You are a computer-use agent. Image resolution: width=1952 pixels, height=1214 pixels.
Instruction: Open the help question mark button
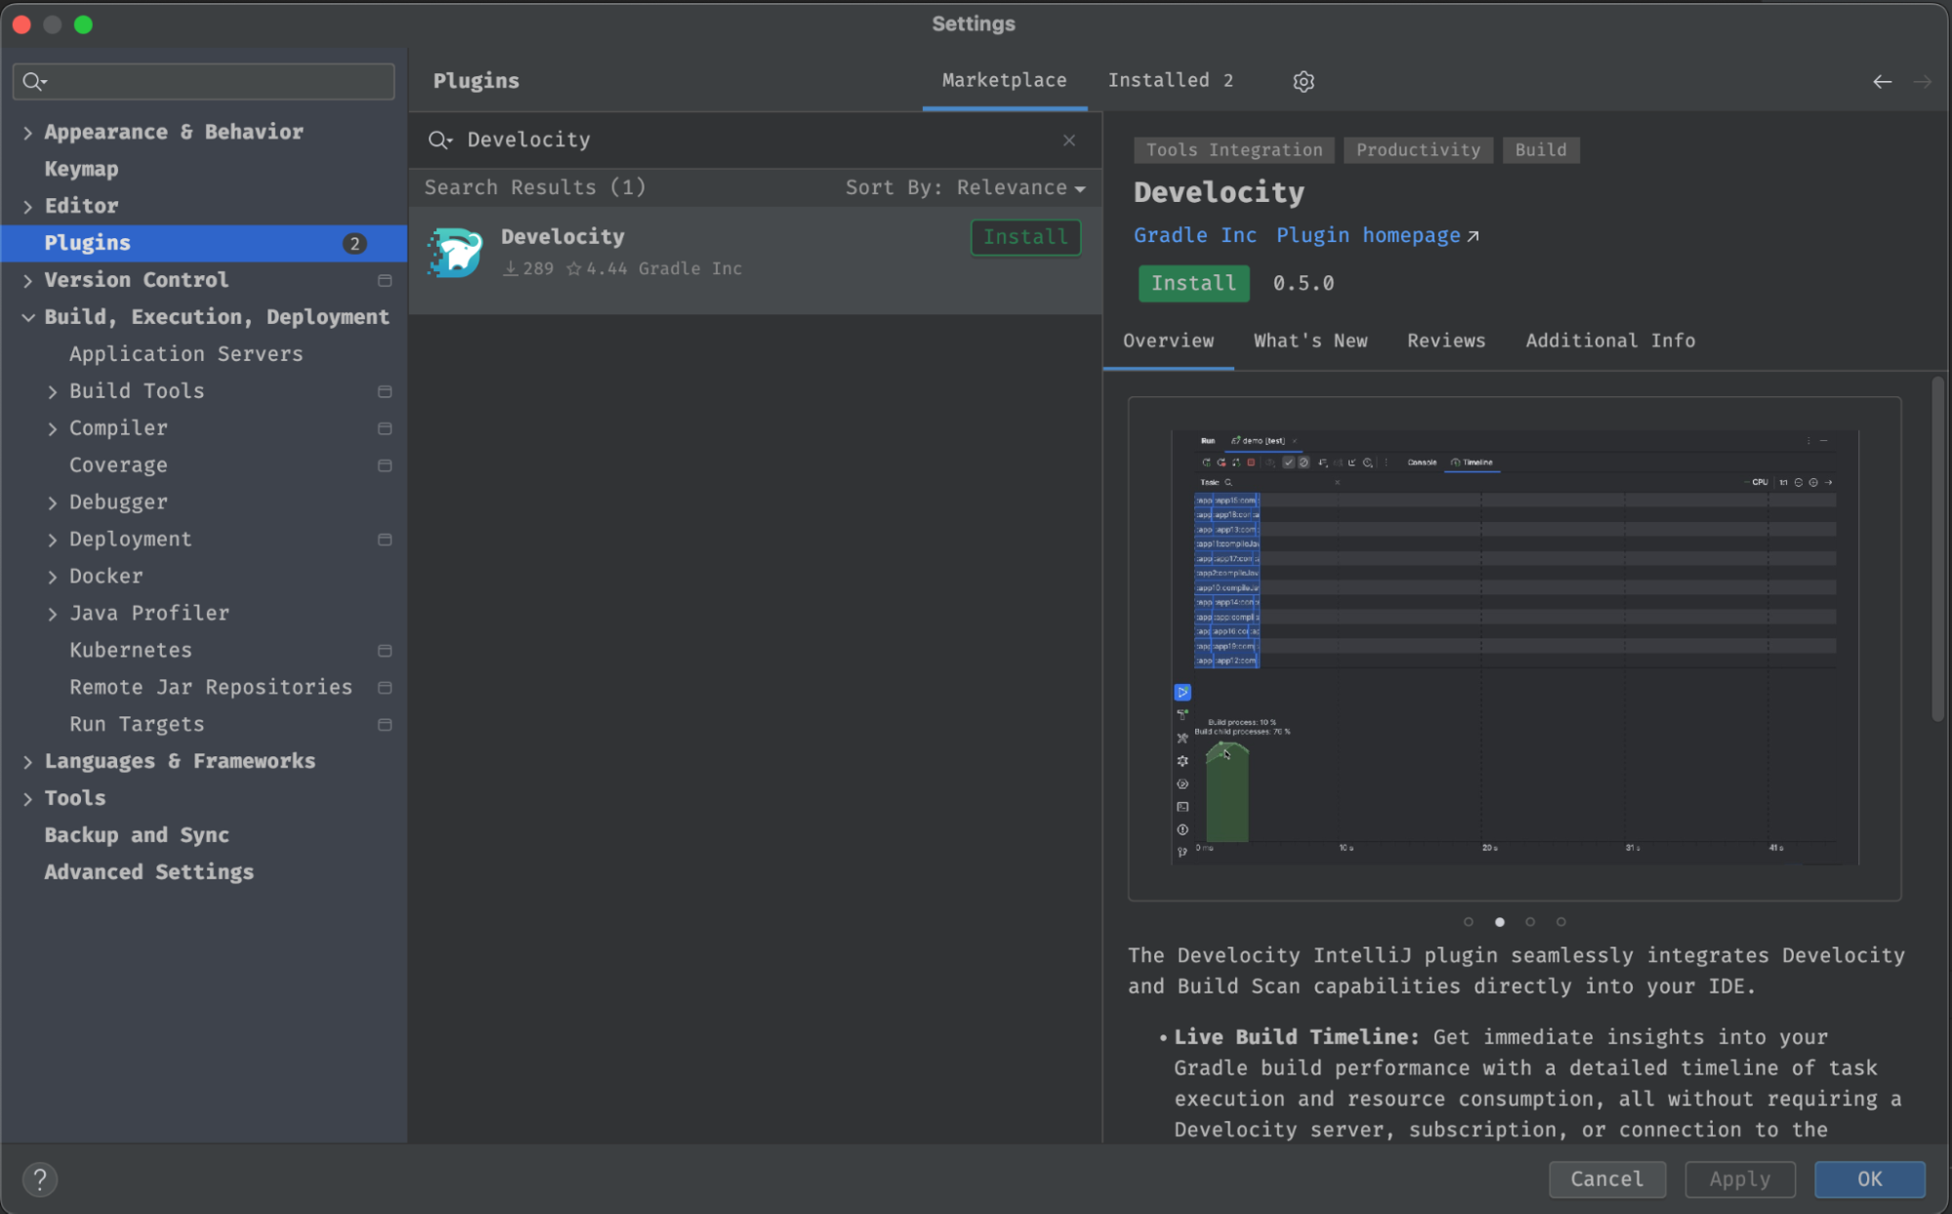click(x=40, y=1179)
